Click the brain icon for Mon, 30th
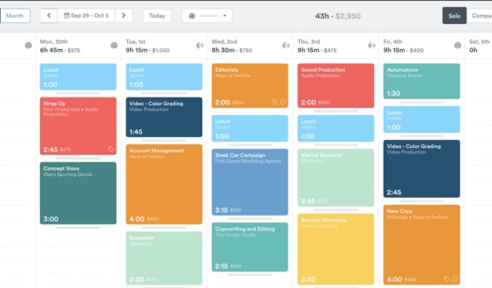This screenshot has width=492, height=288. (114, 45)
